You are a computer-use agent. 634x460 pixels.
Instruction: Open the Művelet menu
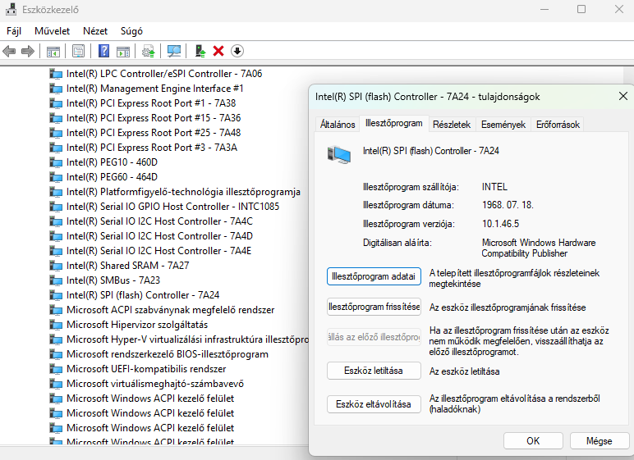pos(53,31)
